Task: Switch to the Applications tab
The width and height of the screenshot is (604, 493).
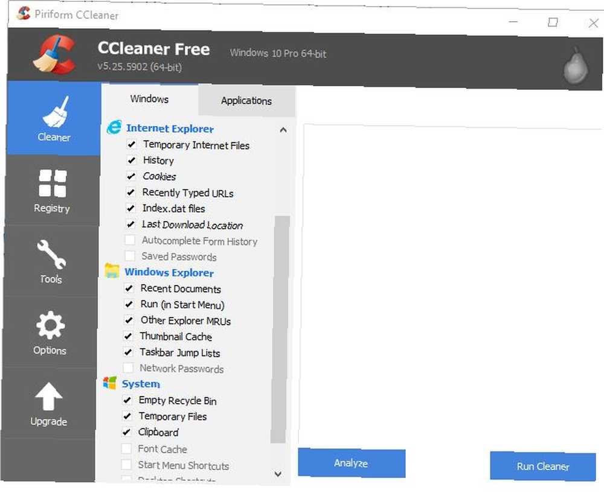Action: (x=246, y=101)
